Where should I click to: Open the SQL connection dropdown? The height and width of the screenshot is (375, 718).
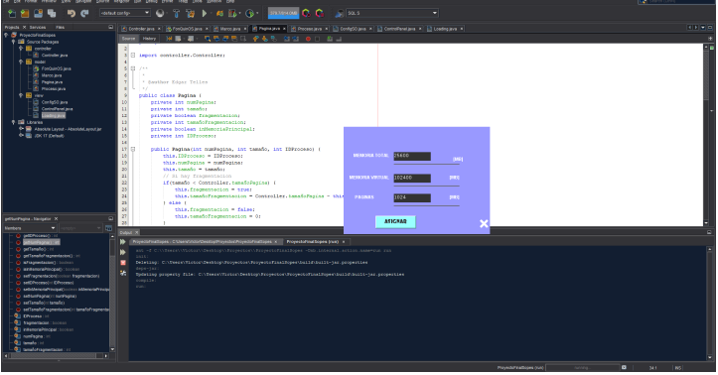pos(392,13)
